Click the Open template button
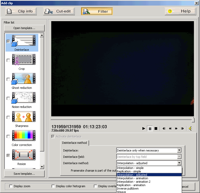Screen dimensions: 200x193 [x=24, y=28]
